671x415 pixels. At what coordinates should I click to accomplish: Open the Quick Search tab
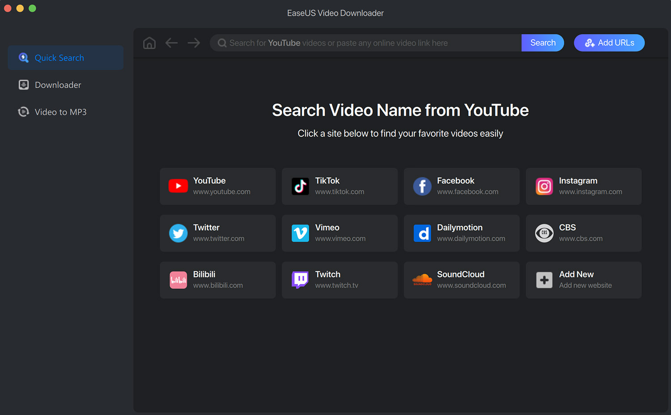pyautogui.click(x=66, y=58)
